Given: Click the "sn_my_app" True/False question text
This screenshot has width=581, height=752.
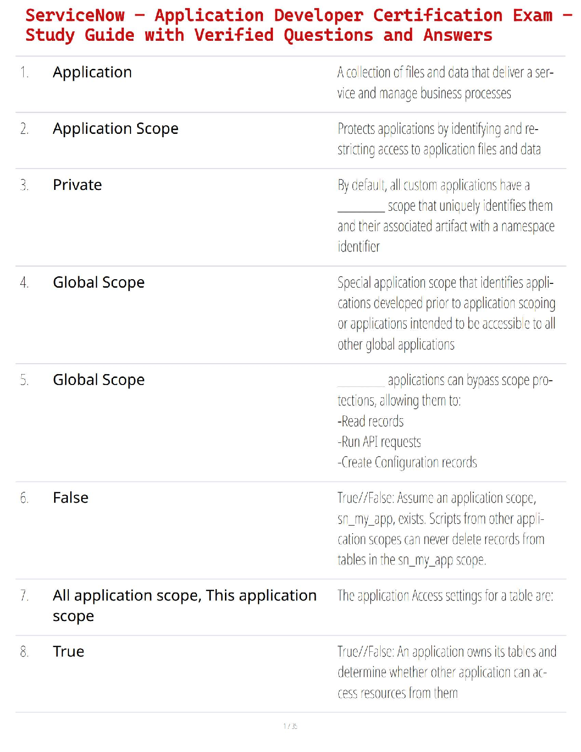Looking at the screenshot, I should click(440, 529).
